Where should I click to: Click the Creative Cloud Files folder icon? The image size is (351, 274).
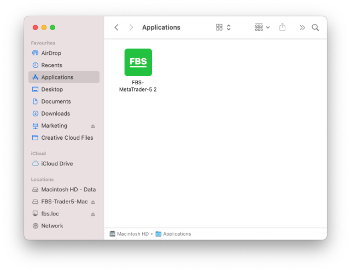[35, 138]
